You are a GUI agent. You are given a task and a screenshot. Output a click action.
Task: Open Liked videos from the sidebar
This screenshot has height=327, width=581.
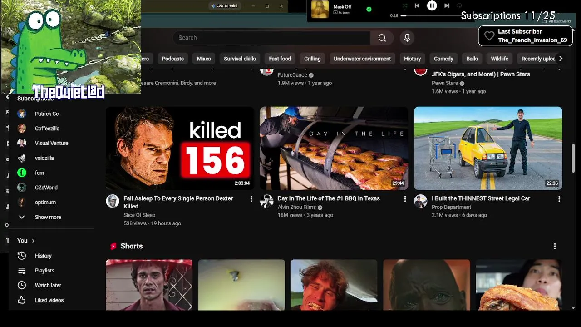[x=50, y=300]
